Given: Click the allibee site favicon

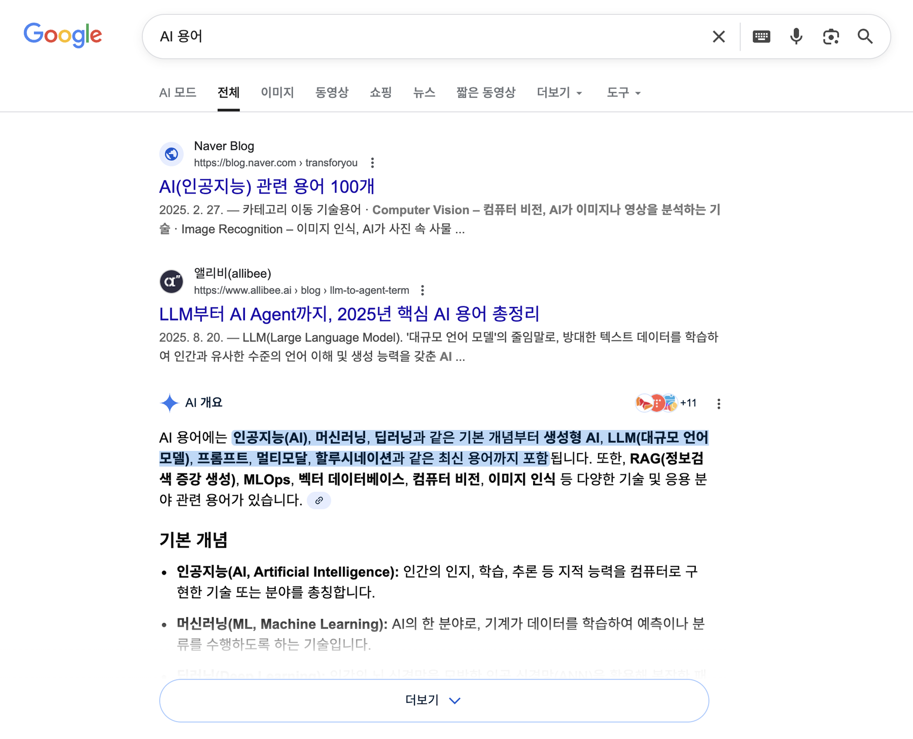Looking at the screenshot, I should coord(171,281).
